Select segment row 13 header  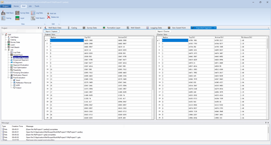pos(47,79)
